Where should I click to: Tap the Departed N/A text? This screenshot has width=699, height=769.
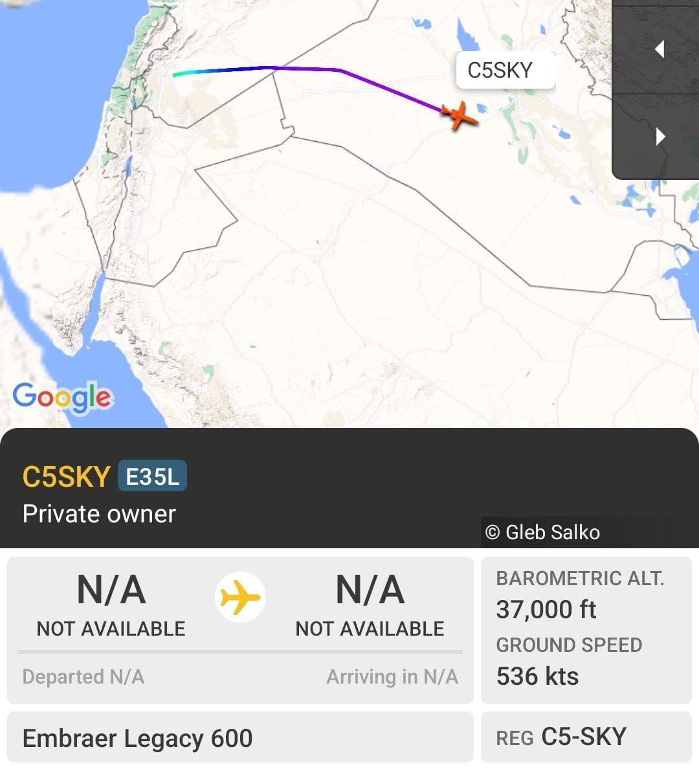coord(83,677)
